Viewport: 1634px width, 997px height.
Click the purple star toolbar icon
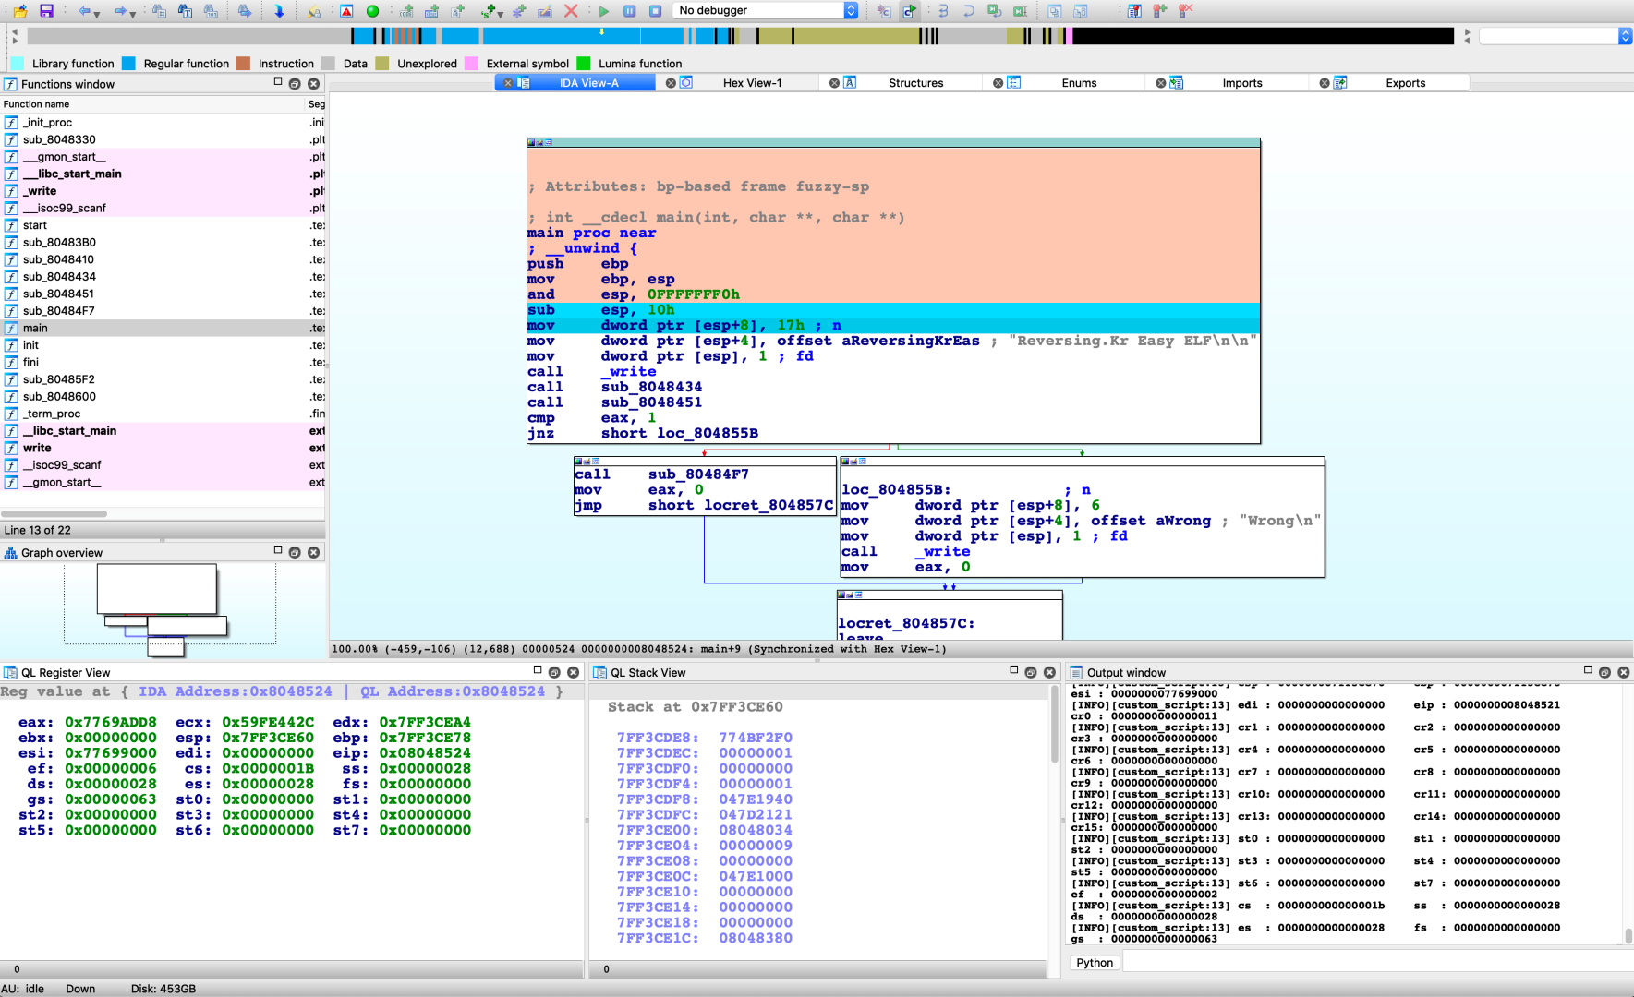coord(519,11)
